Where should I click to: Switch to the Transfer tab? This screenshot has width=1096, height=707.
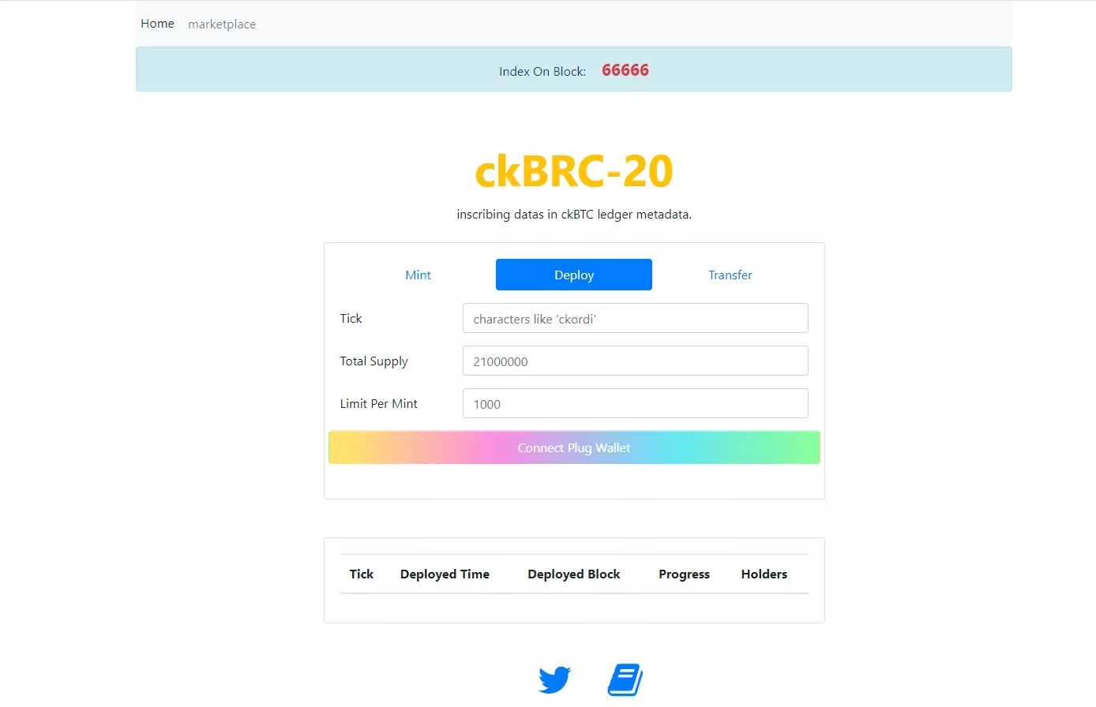[730, 275]
